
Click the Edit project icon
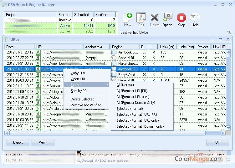pos(141,18)
